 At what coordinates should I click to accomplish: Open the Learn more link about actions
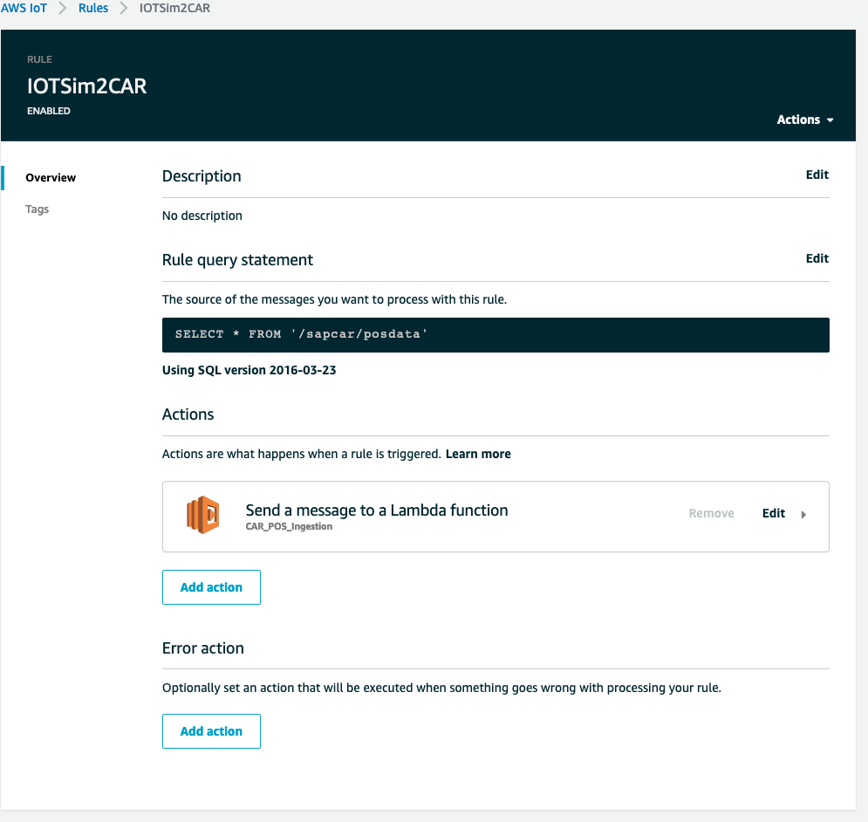pos(478,454)
